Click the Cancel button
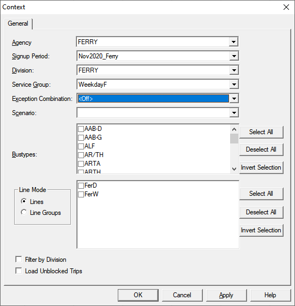Viewport: 295px width, 306px height. [x=182, y=295]
